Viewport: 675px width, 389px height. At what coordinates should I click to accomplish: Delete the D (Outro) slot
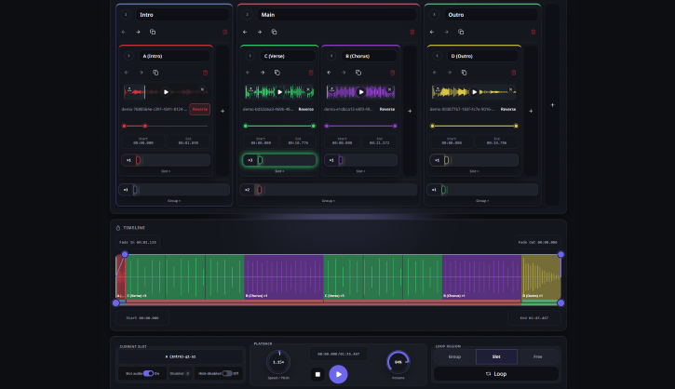[x=514, y=73]
